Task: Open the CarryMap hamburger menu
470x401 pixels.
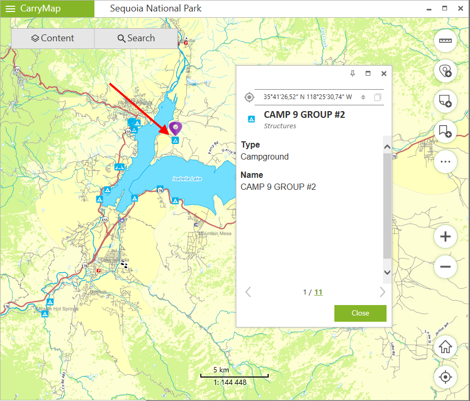Action: [x=10, y=8]
